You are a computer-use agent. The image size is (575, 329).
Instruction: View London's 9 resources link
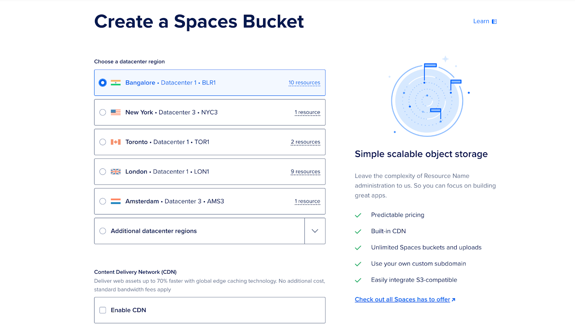(x=305, y=172)
